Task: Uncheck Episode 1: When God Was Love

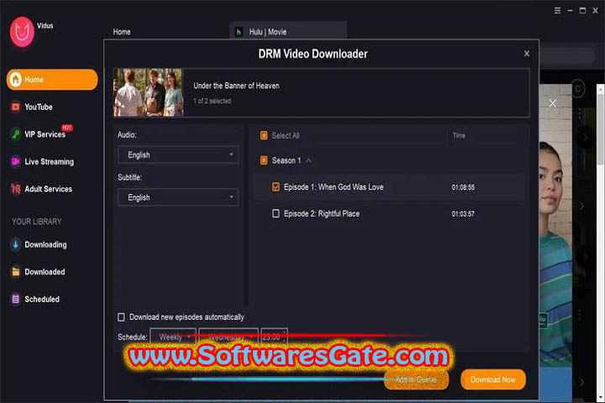Action: tap(276, 187)
